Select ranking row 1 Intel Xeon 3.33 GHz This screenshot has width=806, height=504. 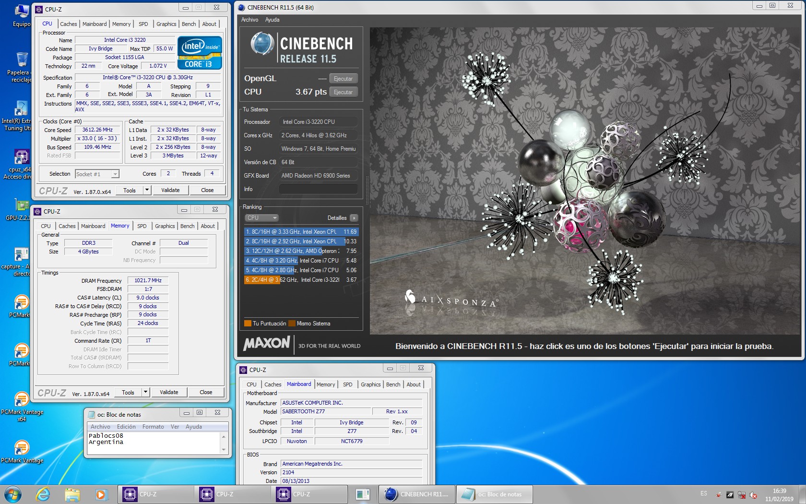pos(301,232)
